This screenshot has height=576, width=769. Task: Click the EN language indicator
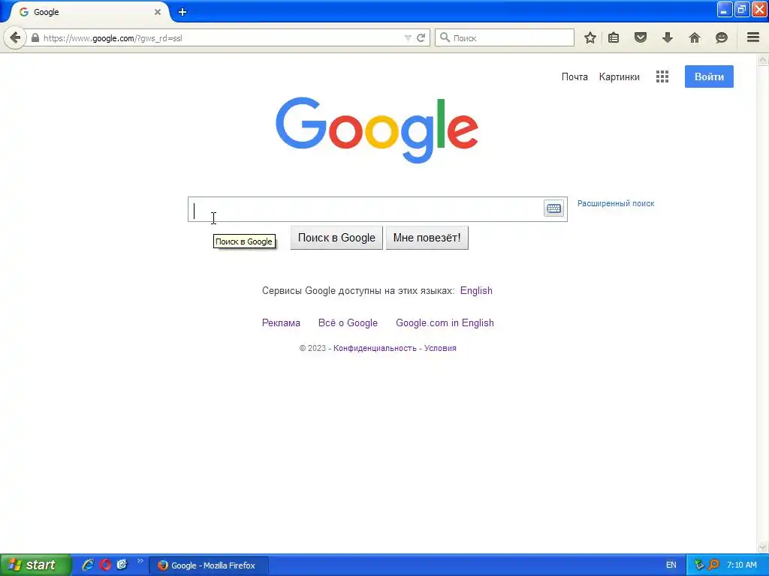[671, 565]
